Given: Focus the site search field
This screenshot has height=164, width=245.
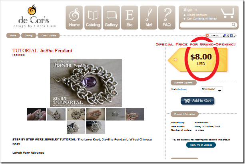Looking at the screenshot, I should (205, 25).
